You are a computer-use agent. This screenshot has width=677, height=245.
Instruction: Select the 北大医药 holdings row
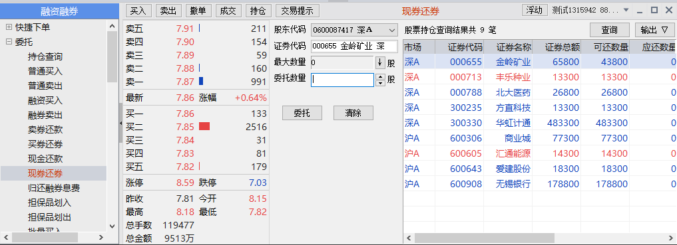(540, 92)
